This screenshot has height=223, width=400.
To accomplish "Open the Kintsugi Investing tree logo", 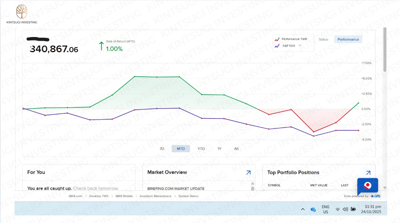I will (22, 11).
